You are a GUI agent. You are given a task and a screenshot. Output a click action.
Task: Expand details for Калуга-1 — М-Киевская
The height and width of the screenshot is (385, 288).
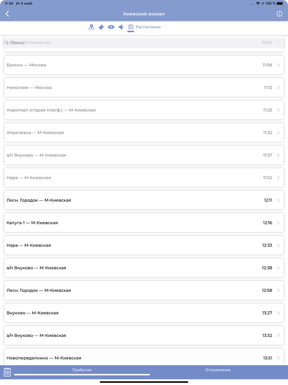point(279,223)
